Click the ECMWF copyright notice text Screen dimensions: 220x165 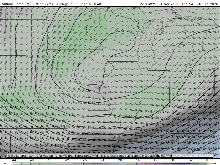[x=90, y=156]
